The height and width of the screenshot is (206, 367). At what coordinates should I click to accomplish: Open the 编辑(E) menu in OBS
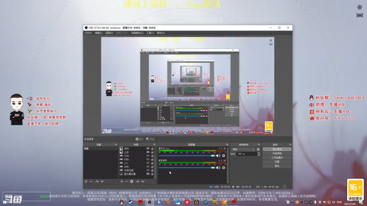(x=99, y=33)
